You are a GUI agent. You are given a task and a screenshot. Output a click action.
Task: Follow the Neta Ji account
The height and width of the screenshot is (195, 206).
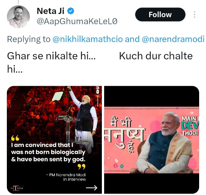pos(160,15)
